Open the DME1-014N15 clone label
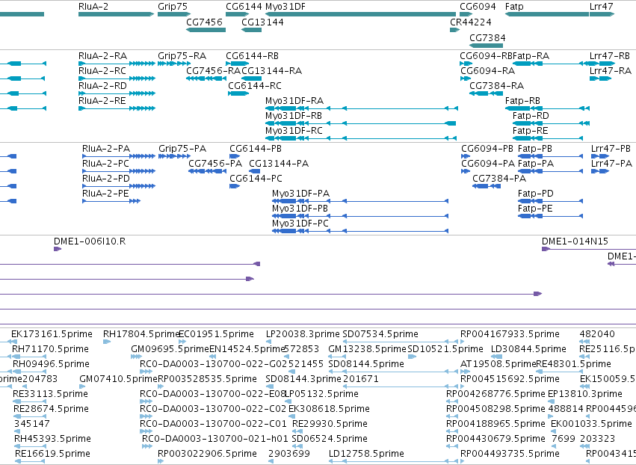Screen dimensions: 636x465 575,241
